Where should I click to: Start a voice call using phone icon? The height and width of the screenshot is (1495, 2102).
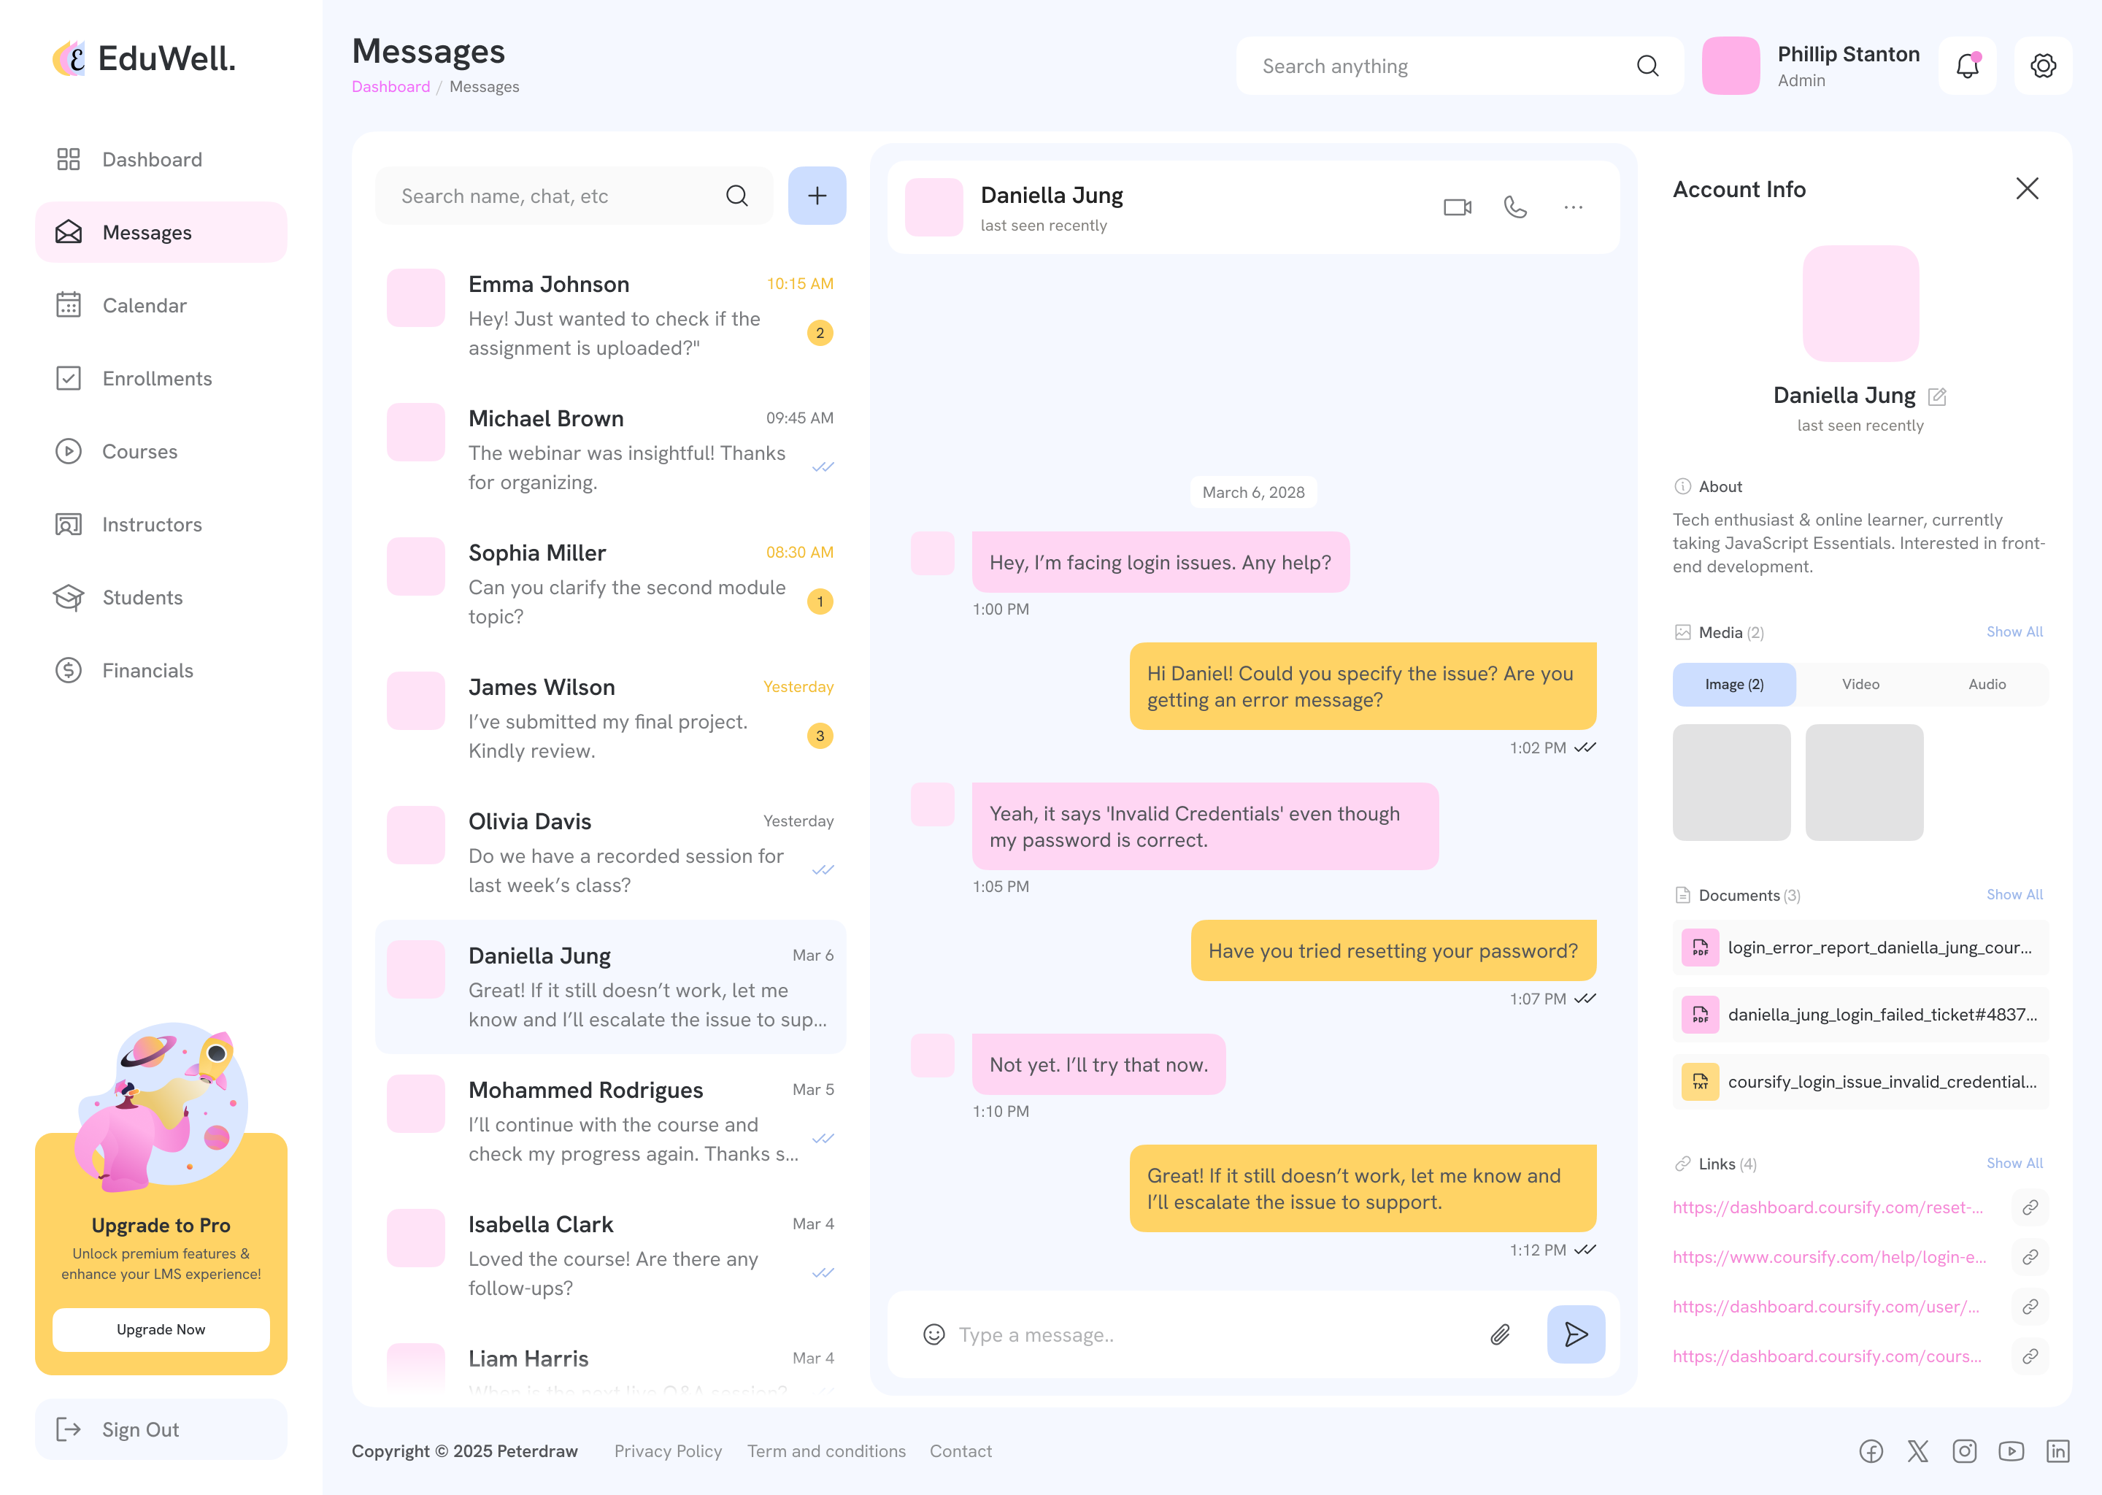[1515, 207]
